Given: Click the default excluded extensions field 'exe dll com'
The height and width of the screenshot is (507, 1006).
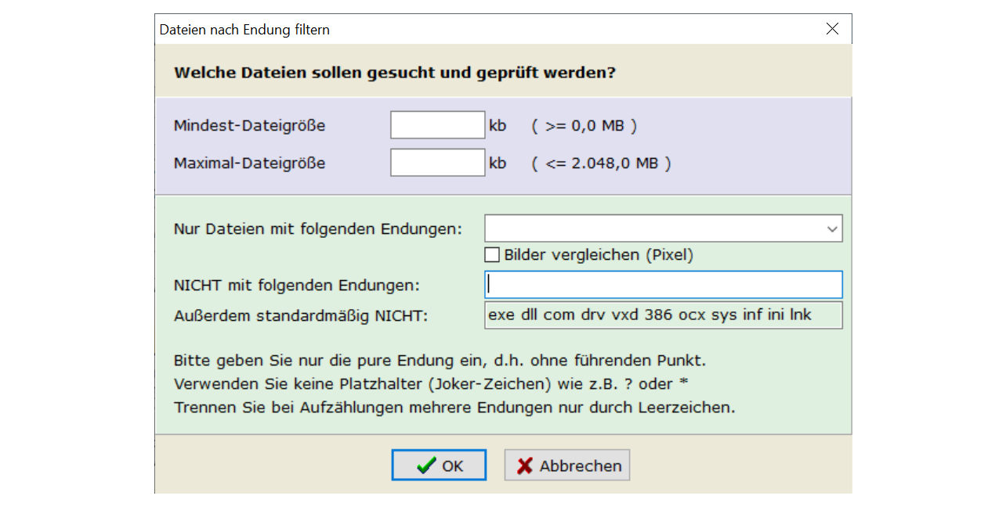Looking at the screenshot, I should tap(663, 315).
